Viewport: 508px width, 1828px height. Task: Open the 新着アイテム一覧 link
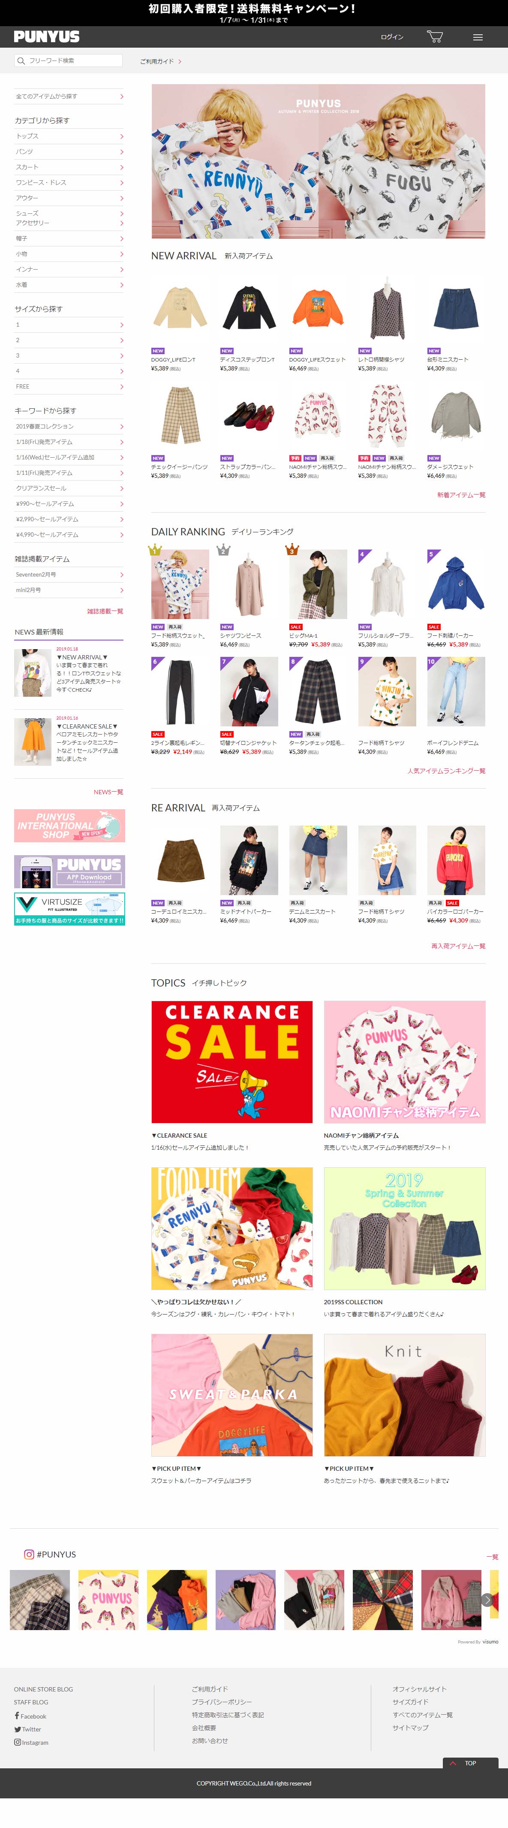[x=461, y=495]
